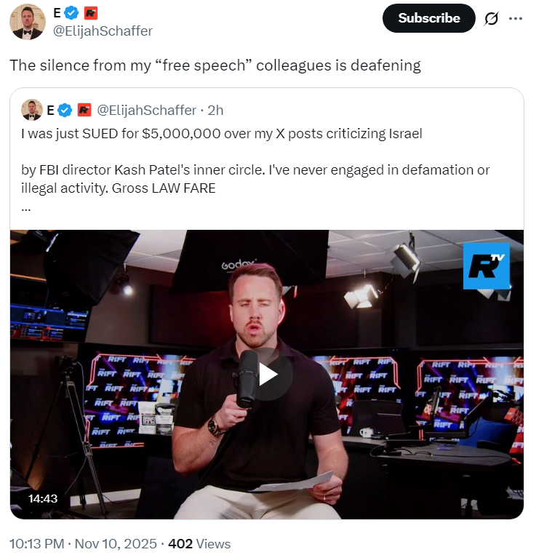Click the Subscribe button
Viewport: 536px width, 560px height.
coord(428,18)
